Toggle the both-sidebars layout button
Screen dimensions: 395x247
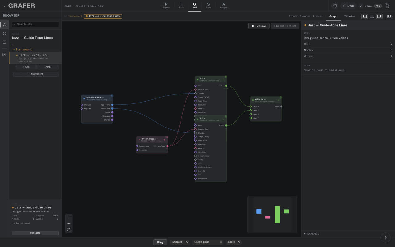pyautogui.click(x=389, y=16)
